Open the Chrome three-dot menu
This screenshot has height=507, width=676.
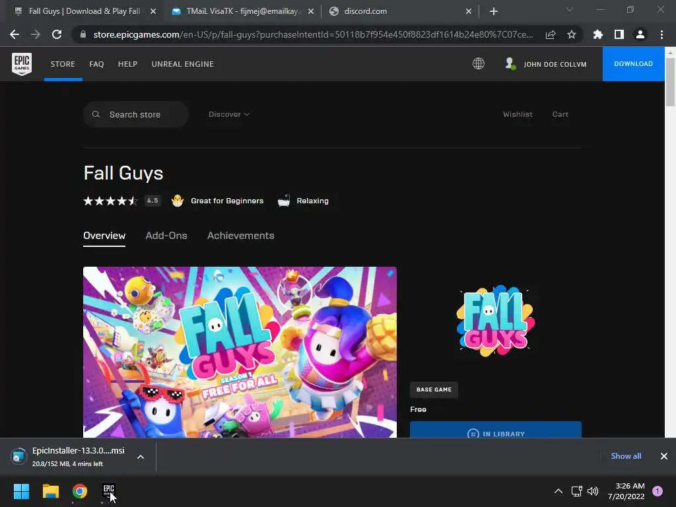click(x=661, y=34)
